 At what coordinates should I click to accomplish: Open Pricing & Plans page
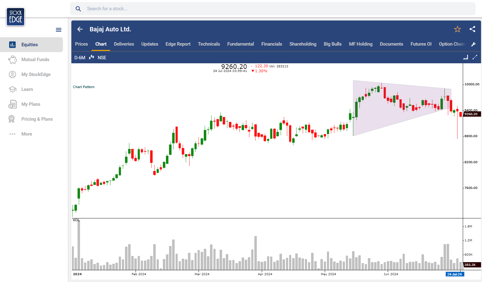tap(37, 119)
